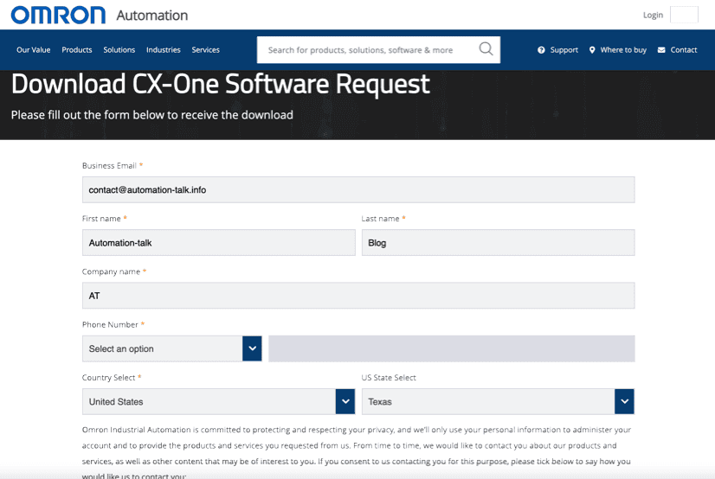Click the First name field

218,243
